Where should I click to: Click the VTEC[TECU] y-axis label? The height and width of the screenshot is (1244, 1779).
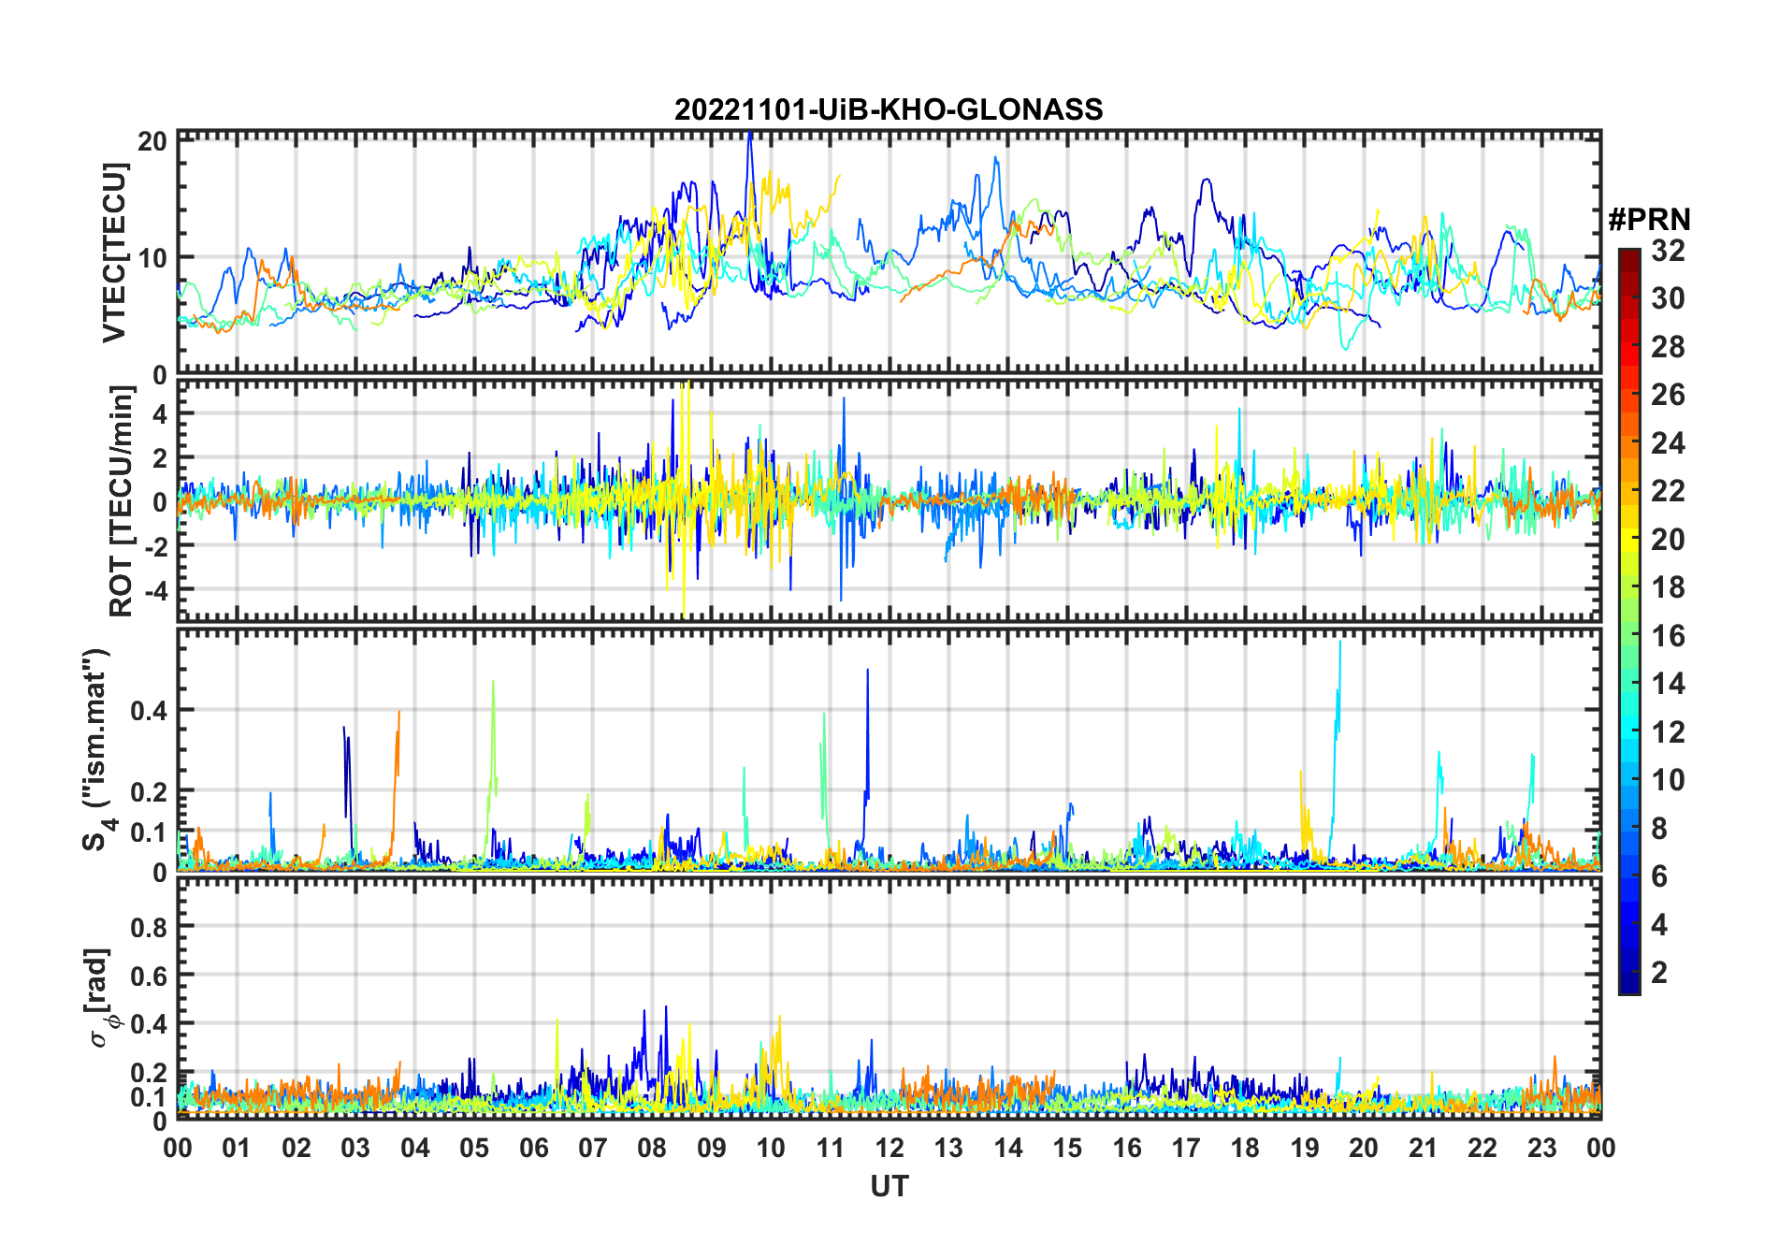(x=114, y=253)
